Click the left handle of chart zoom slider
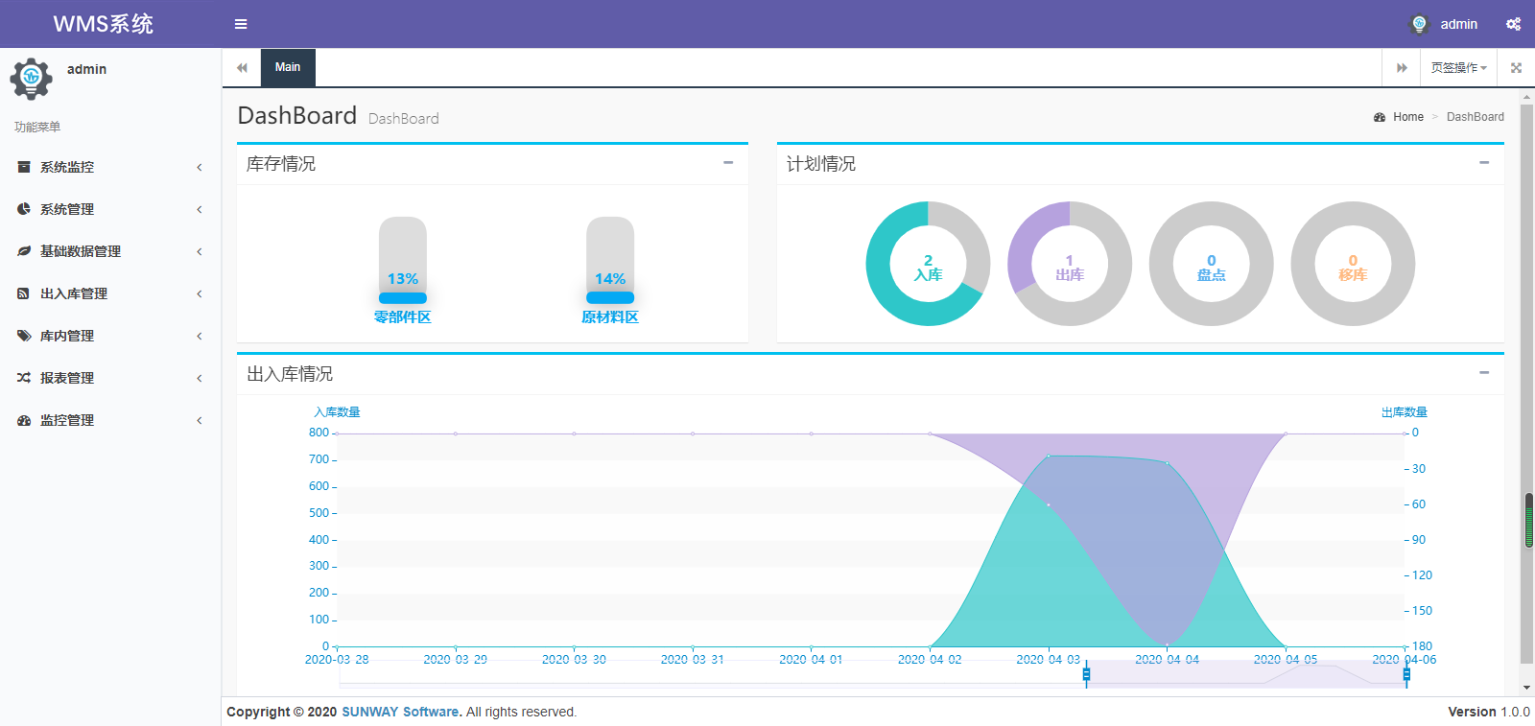This screenshot has height=726, width=1535. 1086,674
